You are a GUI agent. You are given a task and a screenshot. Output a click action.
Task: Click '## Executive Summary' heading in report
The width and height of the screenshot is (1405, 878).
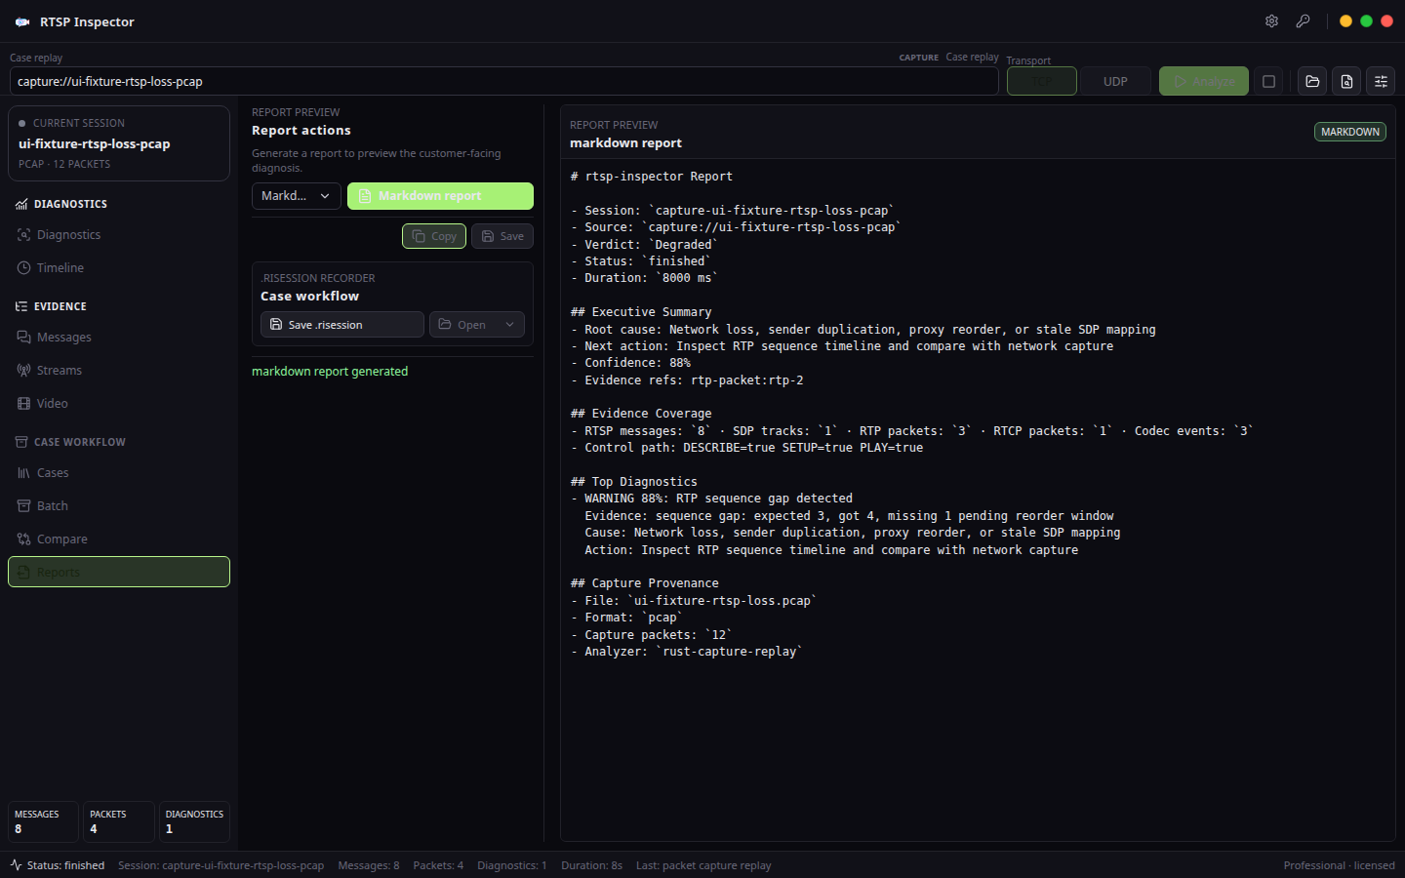(x=641, y=312)
